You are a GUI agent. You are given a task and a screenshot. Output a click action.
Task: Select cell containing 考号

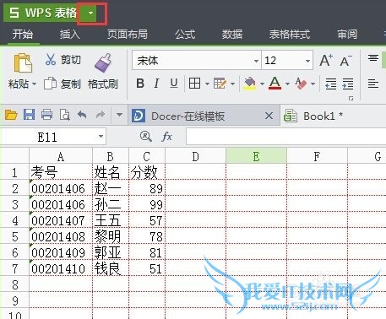[61, 172]
